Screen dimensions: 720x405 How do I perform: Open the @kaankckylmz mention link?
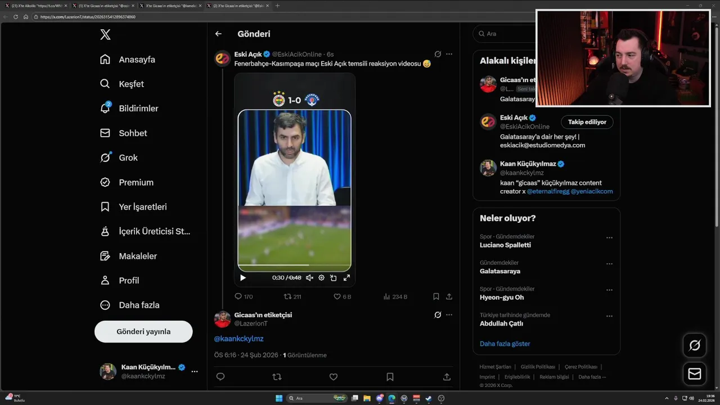point(238,339)
